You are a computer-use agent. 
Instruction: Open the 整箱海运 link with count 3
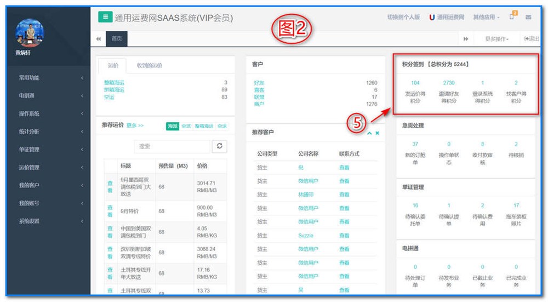point(114,83)
